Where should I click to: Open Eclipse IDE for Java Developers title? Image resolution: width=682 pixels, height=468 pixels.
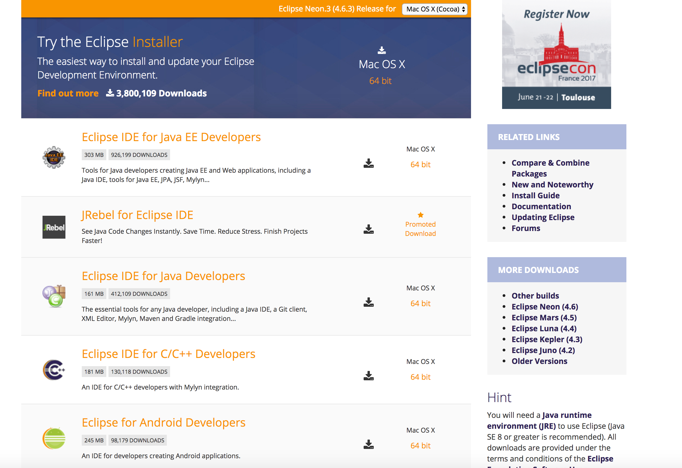163,276
